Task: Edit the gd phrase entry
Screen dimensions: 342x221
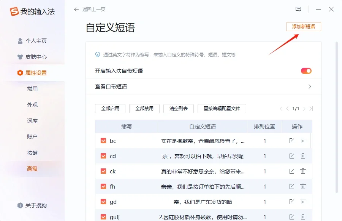Action: tap(292, 202)
